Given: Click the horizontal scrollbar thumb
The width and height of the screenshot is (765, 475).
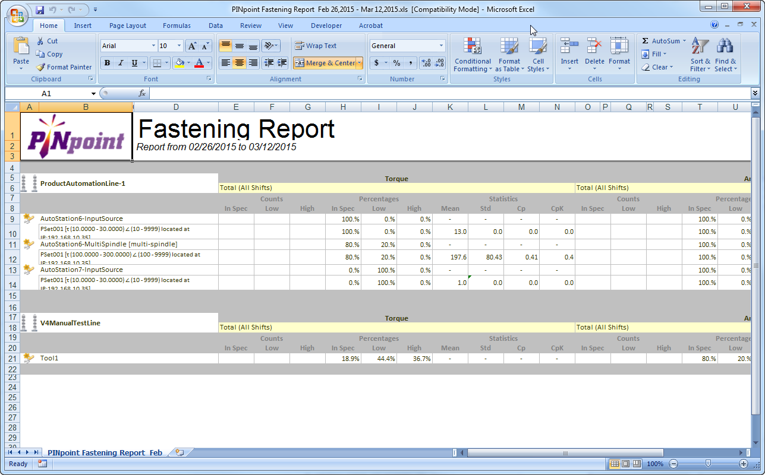Looking at the screenshot, I should 565,452.
